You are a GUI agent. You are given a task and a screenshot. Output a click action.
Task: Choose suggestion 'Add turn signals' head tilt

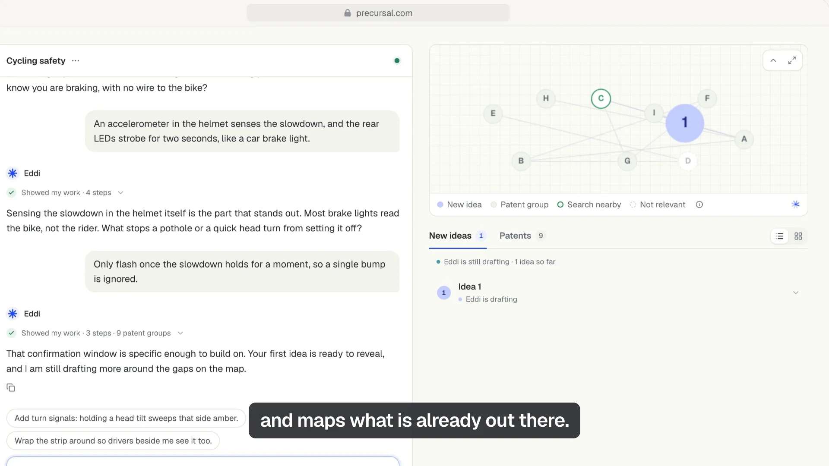point(126,419)
